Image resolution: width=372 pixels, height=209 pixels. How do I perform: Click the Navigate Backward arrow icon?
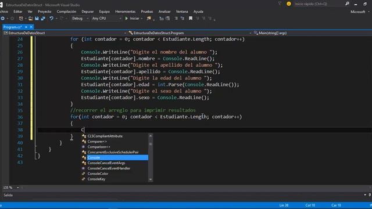point(2,18)
